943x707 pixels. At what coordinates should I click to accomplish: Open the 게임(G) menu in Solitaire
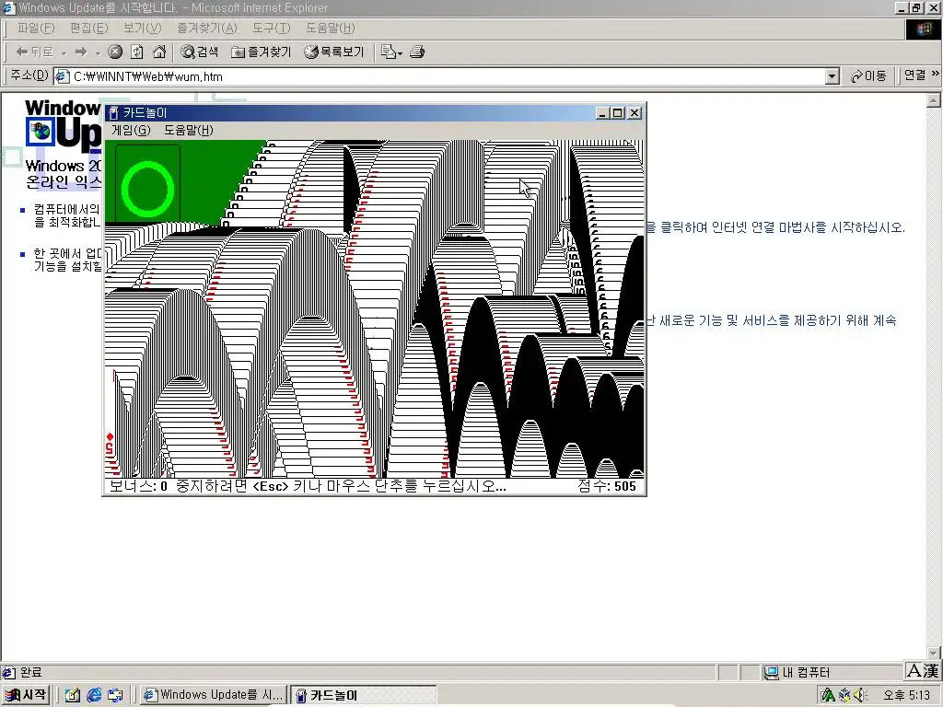tap(131, 130)
